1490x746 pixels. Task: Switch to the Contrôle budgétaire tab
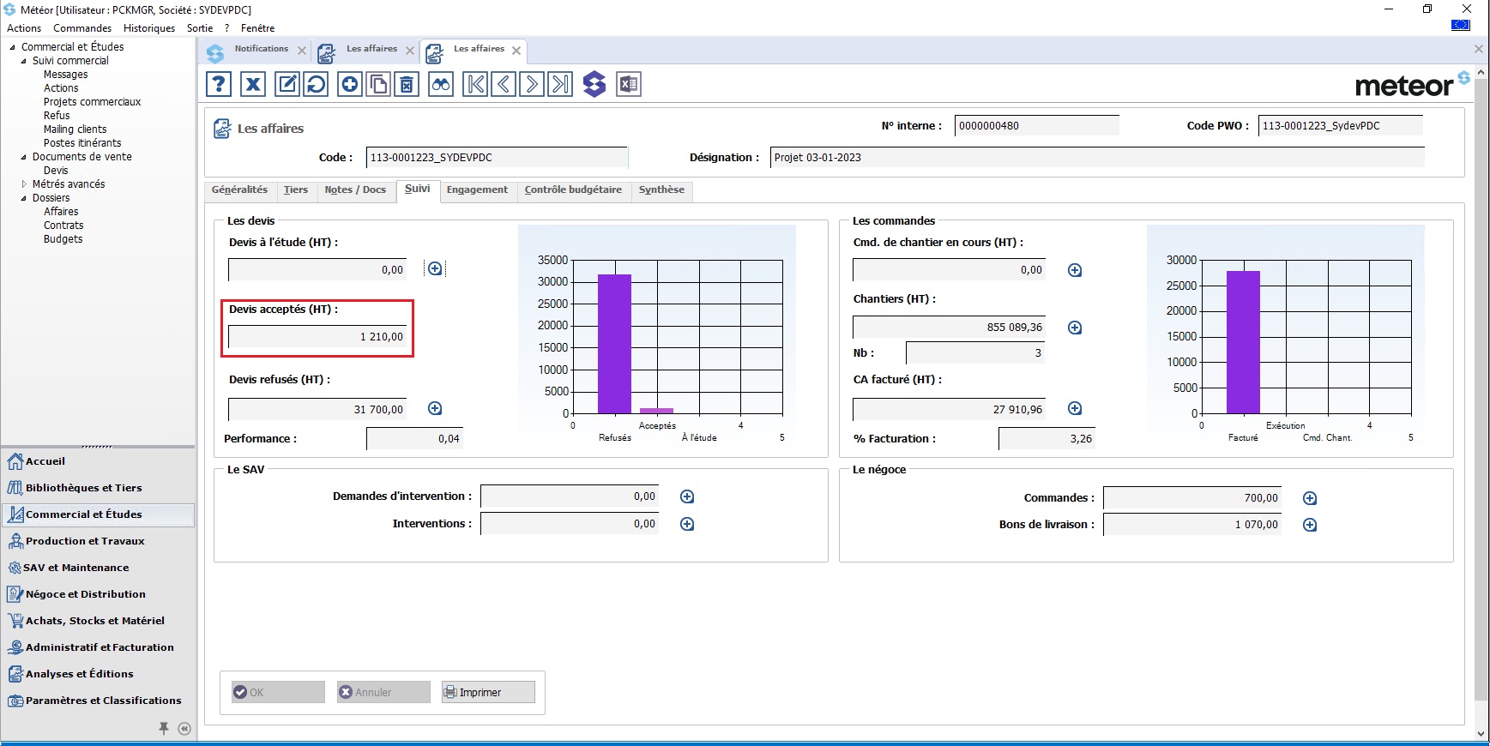(x=573, y=190)
